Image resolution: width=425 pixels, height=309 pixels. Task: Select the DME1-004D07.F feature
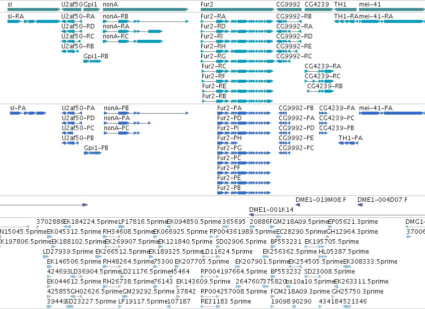coord(383,200)
